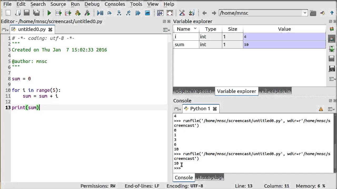Image resolution: width=337 pixels, height=189 pixels.
Task: Run the file with green play icon
Action: (x=49, y=13)
